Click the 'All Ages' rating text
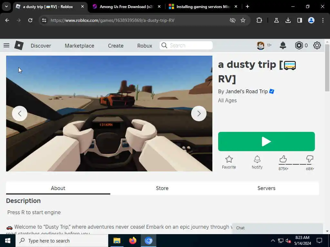The height and width of the screenshot is (247, 330). pyautogui.click(x=227, y=100)
